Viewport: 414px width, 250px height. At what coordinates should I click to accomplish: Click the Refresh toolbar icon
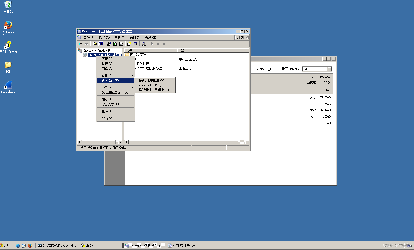(x=115, y=44)
